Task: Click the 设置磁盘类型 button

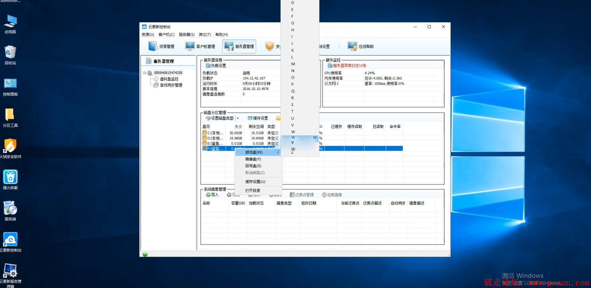Action: pos(220,118)
